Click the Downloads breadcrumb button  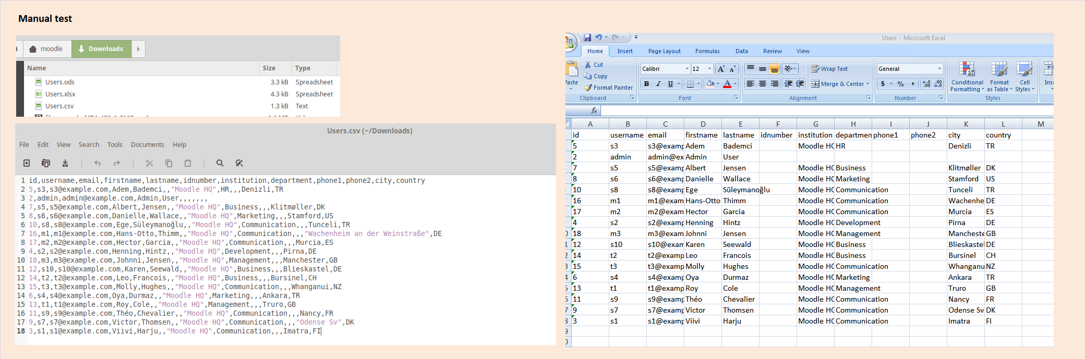(x=101, y=49)
